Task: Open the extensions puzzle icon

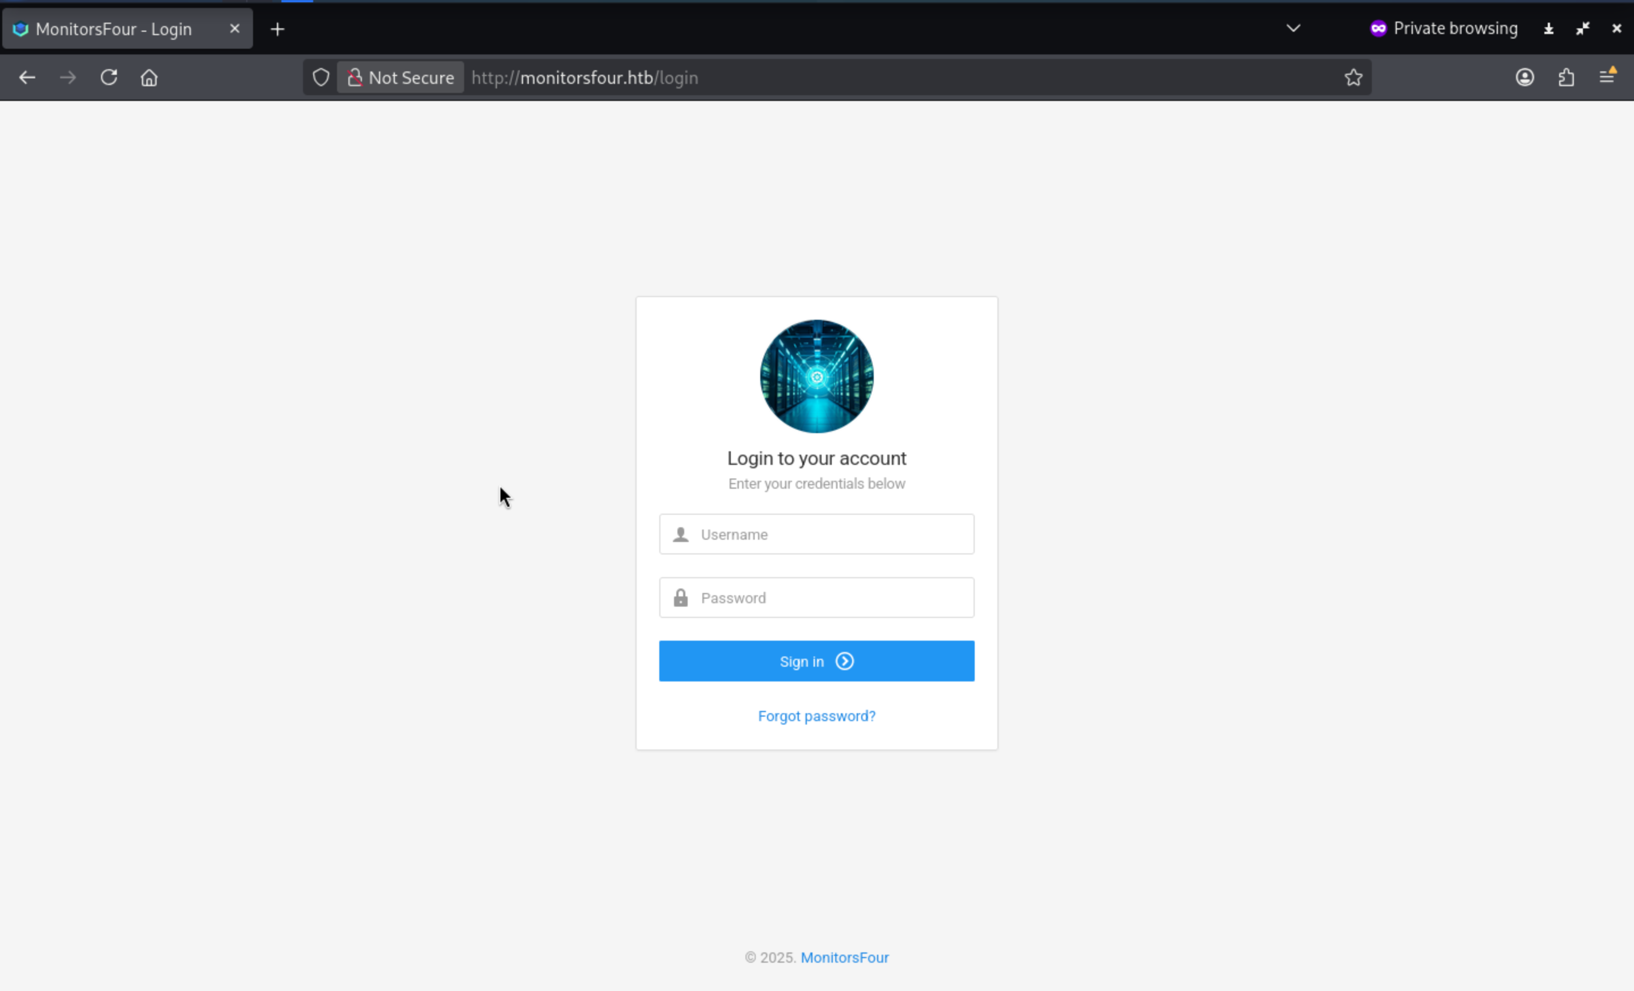Action: [x=1566, y=78]
